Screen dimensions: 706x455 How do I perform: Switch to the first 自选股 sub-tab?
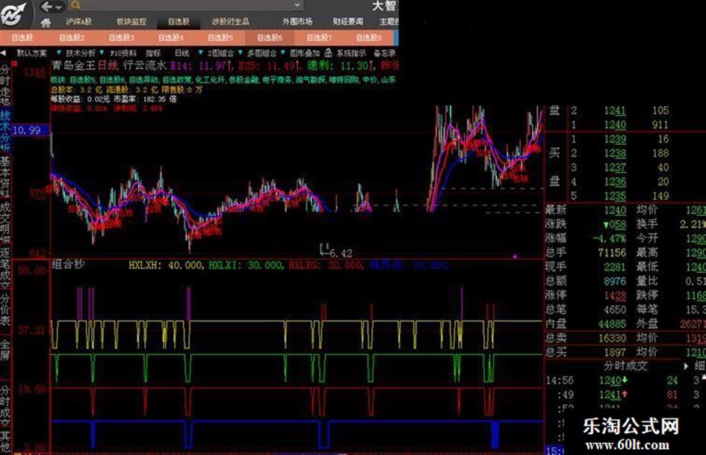click(x=22, y=38)
